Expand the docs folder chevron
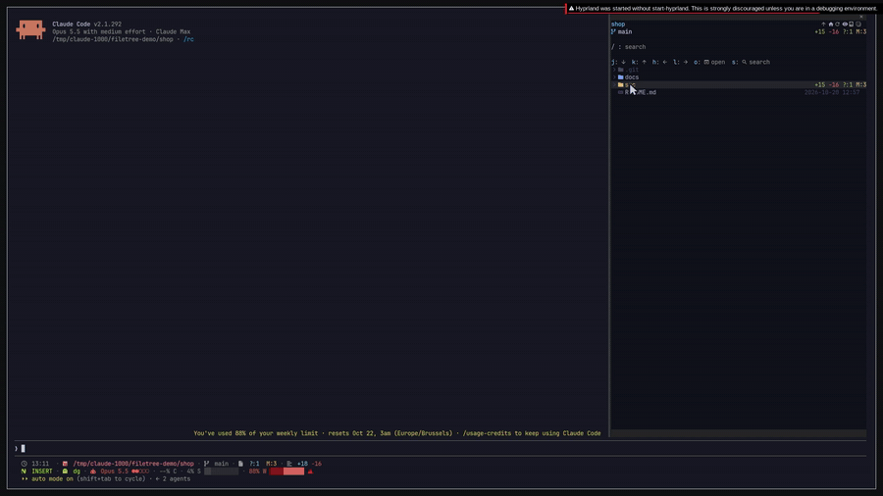The width and height of the screenshot is (883, 496). 614,77
